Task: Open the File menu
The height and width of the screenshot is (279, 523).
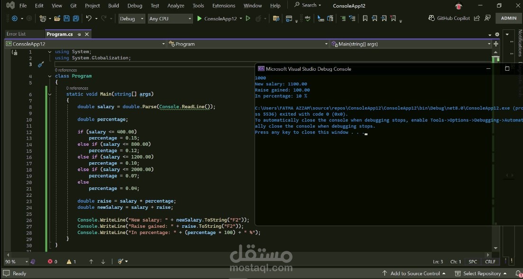Action: point(23,6)
